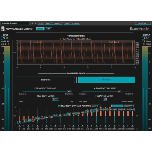Click the LOAD preset button
Viewport: 152px width, 152px height.
41,23
